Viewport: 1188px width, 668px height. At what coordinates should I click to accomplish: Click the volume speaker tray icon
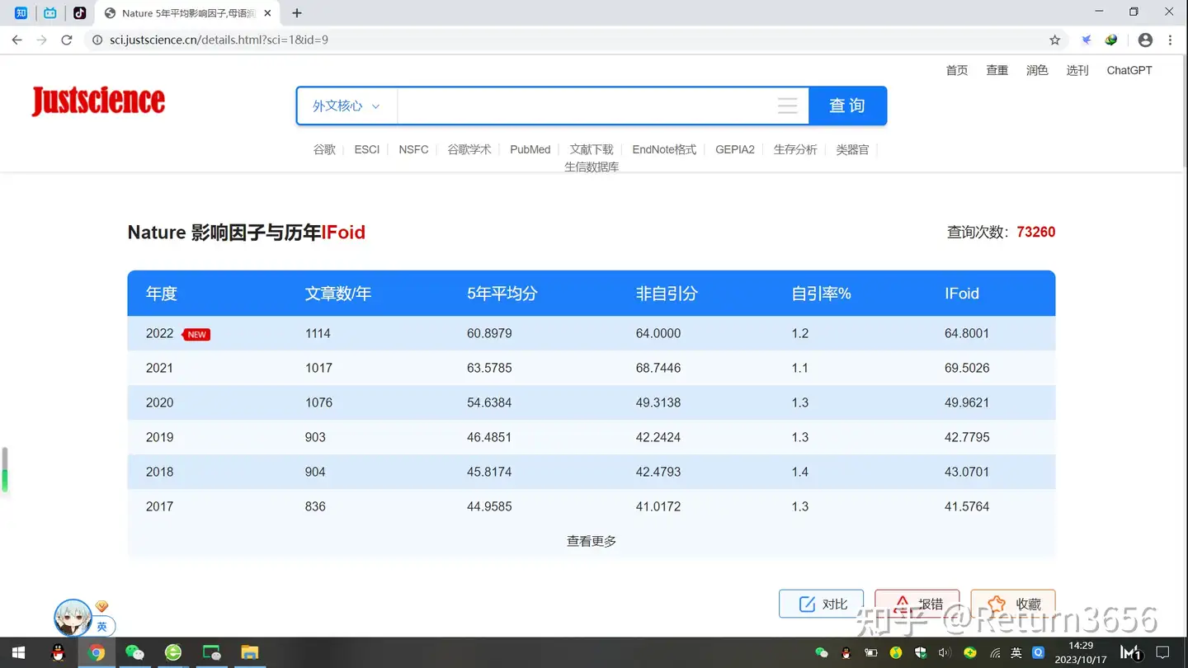945,653
